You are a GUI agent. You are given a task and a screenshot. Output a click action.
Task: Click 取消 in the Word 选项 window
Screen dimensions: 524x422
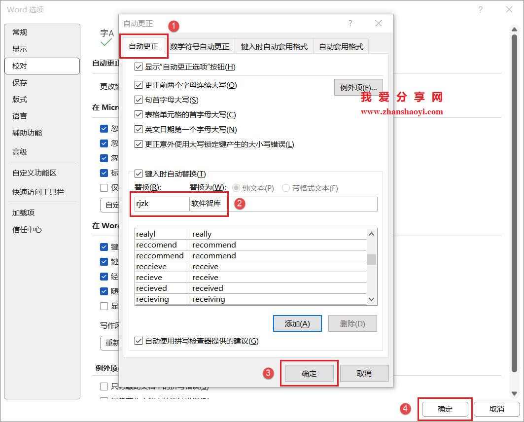pos(497,409)
